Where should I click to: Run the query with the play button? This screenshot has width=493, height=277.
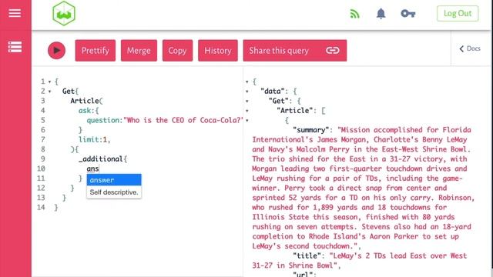56,50
